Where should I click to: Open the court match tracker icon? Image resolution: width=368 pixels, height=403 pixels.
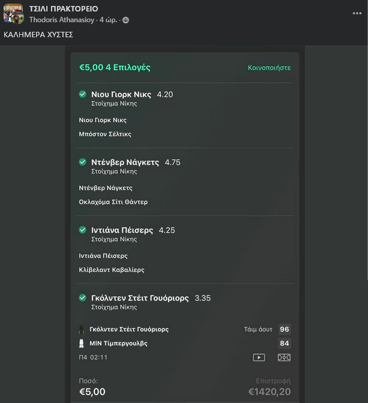pos(284,357)
